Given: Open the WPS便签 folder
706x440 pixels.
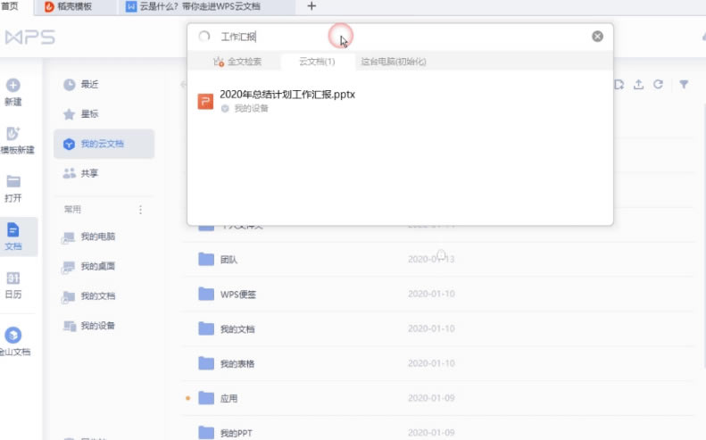Looking at the screenshot, I should point(237,294).
